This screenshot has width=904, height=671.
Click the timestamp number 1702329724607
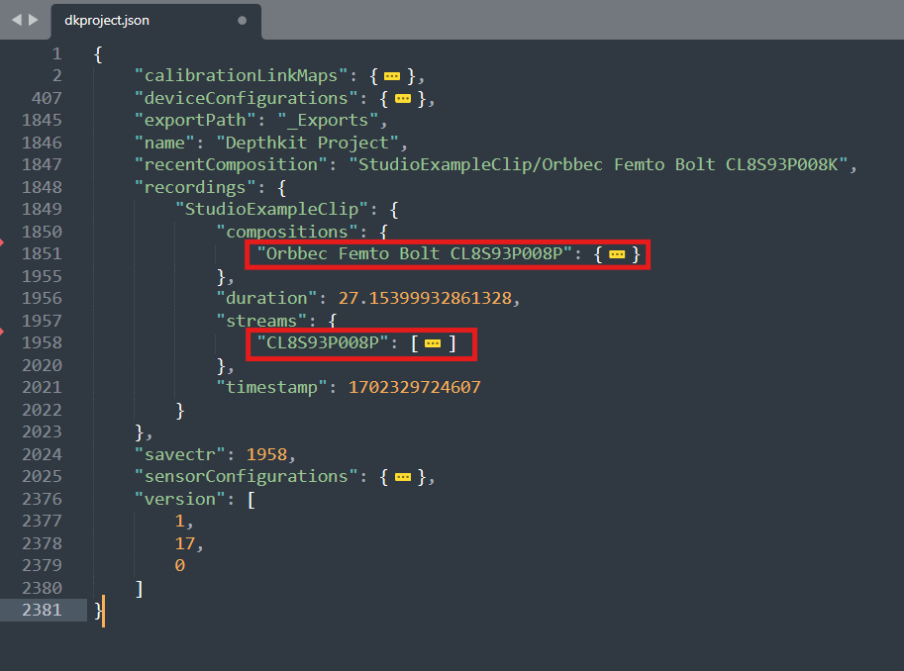pyautogui.click(x=414, y=388)
